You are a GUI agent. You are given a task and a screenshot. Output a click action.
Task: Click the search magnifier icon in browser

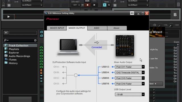(5, 40)
